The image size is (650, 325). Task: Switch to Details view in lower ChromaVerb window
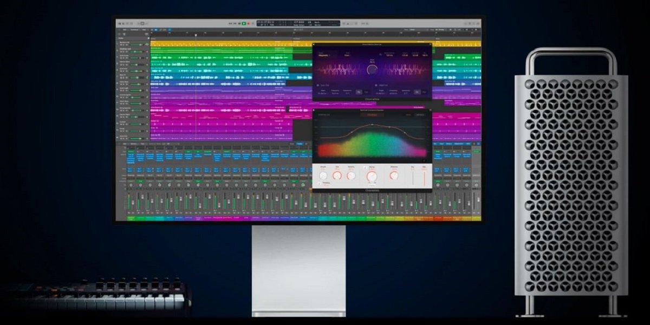[420, 115]
